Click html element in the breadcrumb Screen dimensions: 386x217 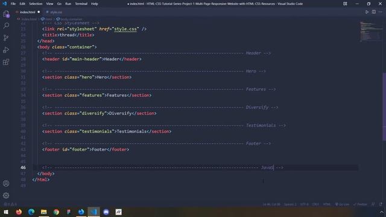[49, 19]
